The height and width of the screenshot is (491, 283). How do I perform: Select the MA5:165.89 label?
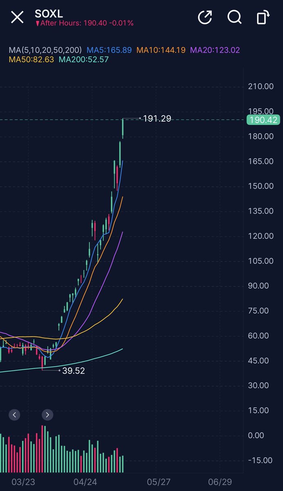[x=109, y=50]
